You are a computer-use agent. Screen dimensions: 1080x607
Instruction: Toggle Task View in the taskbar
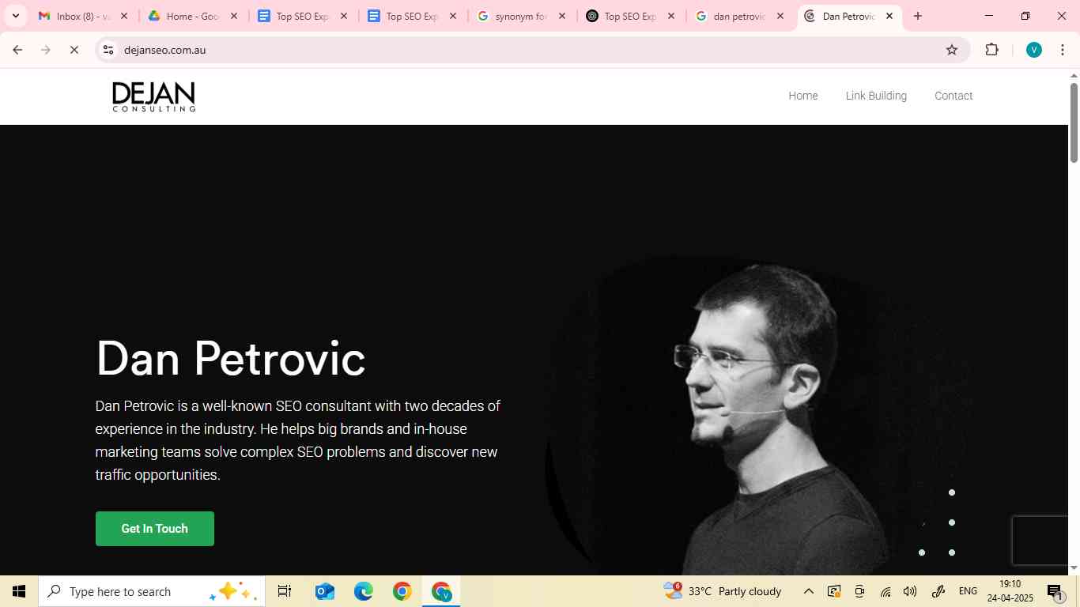tap(284, 590)
